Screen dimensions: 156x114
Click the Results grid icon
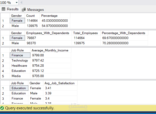(x=4, y=9)
